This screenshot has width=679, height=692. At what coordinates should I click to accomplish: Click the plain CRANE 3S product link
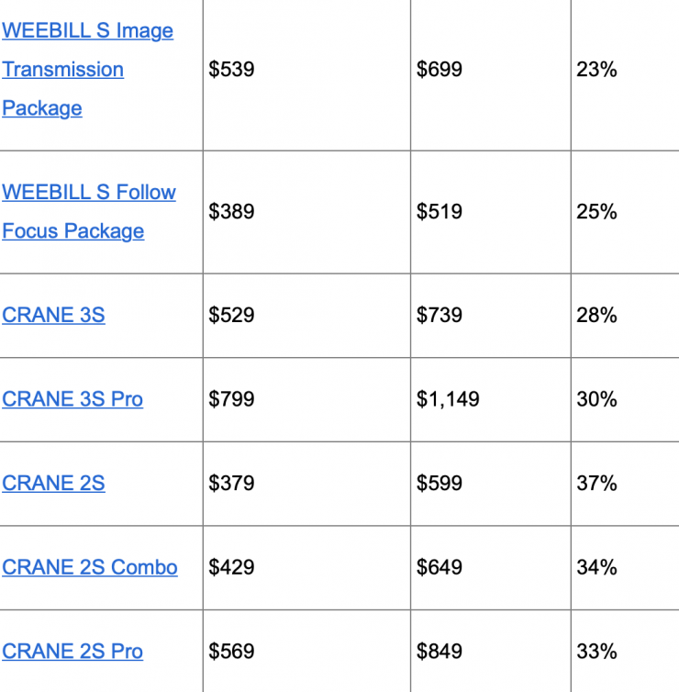pyautogui.click(x=53, y=316)
